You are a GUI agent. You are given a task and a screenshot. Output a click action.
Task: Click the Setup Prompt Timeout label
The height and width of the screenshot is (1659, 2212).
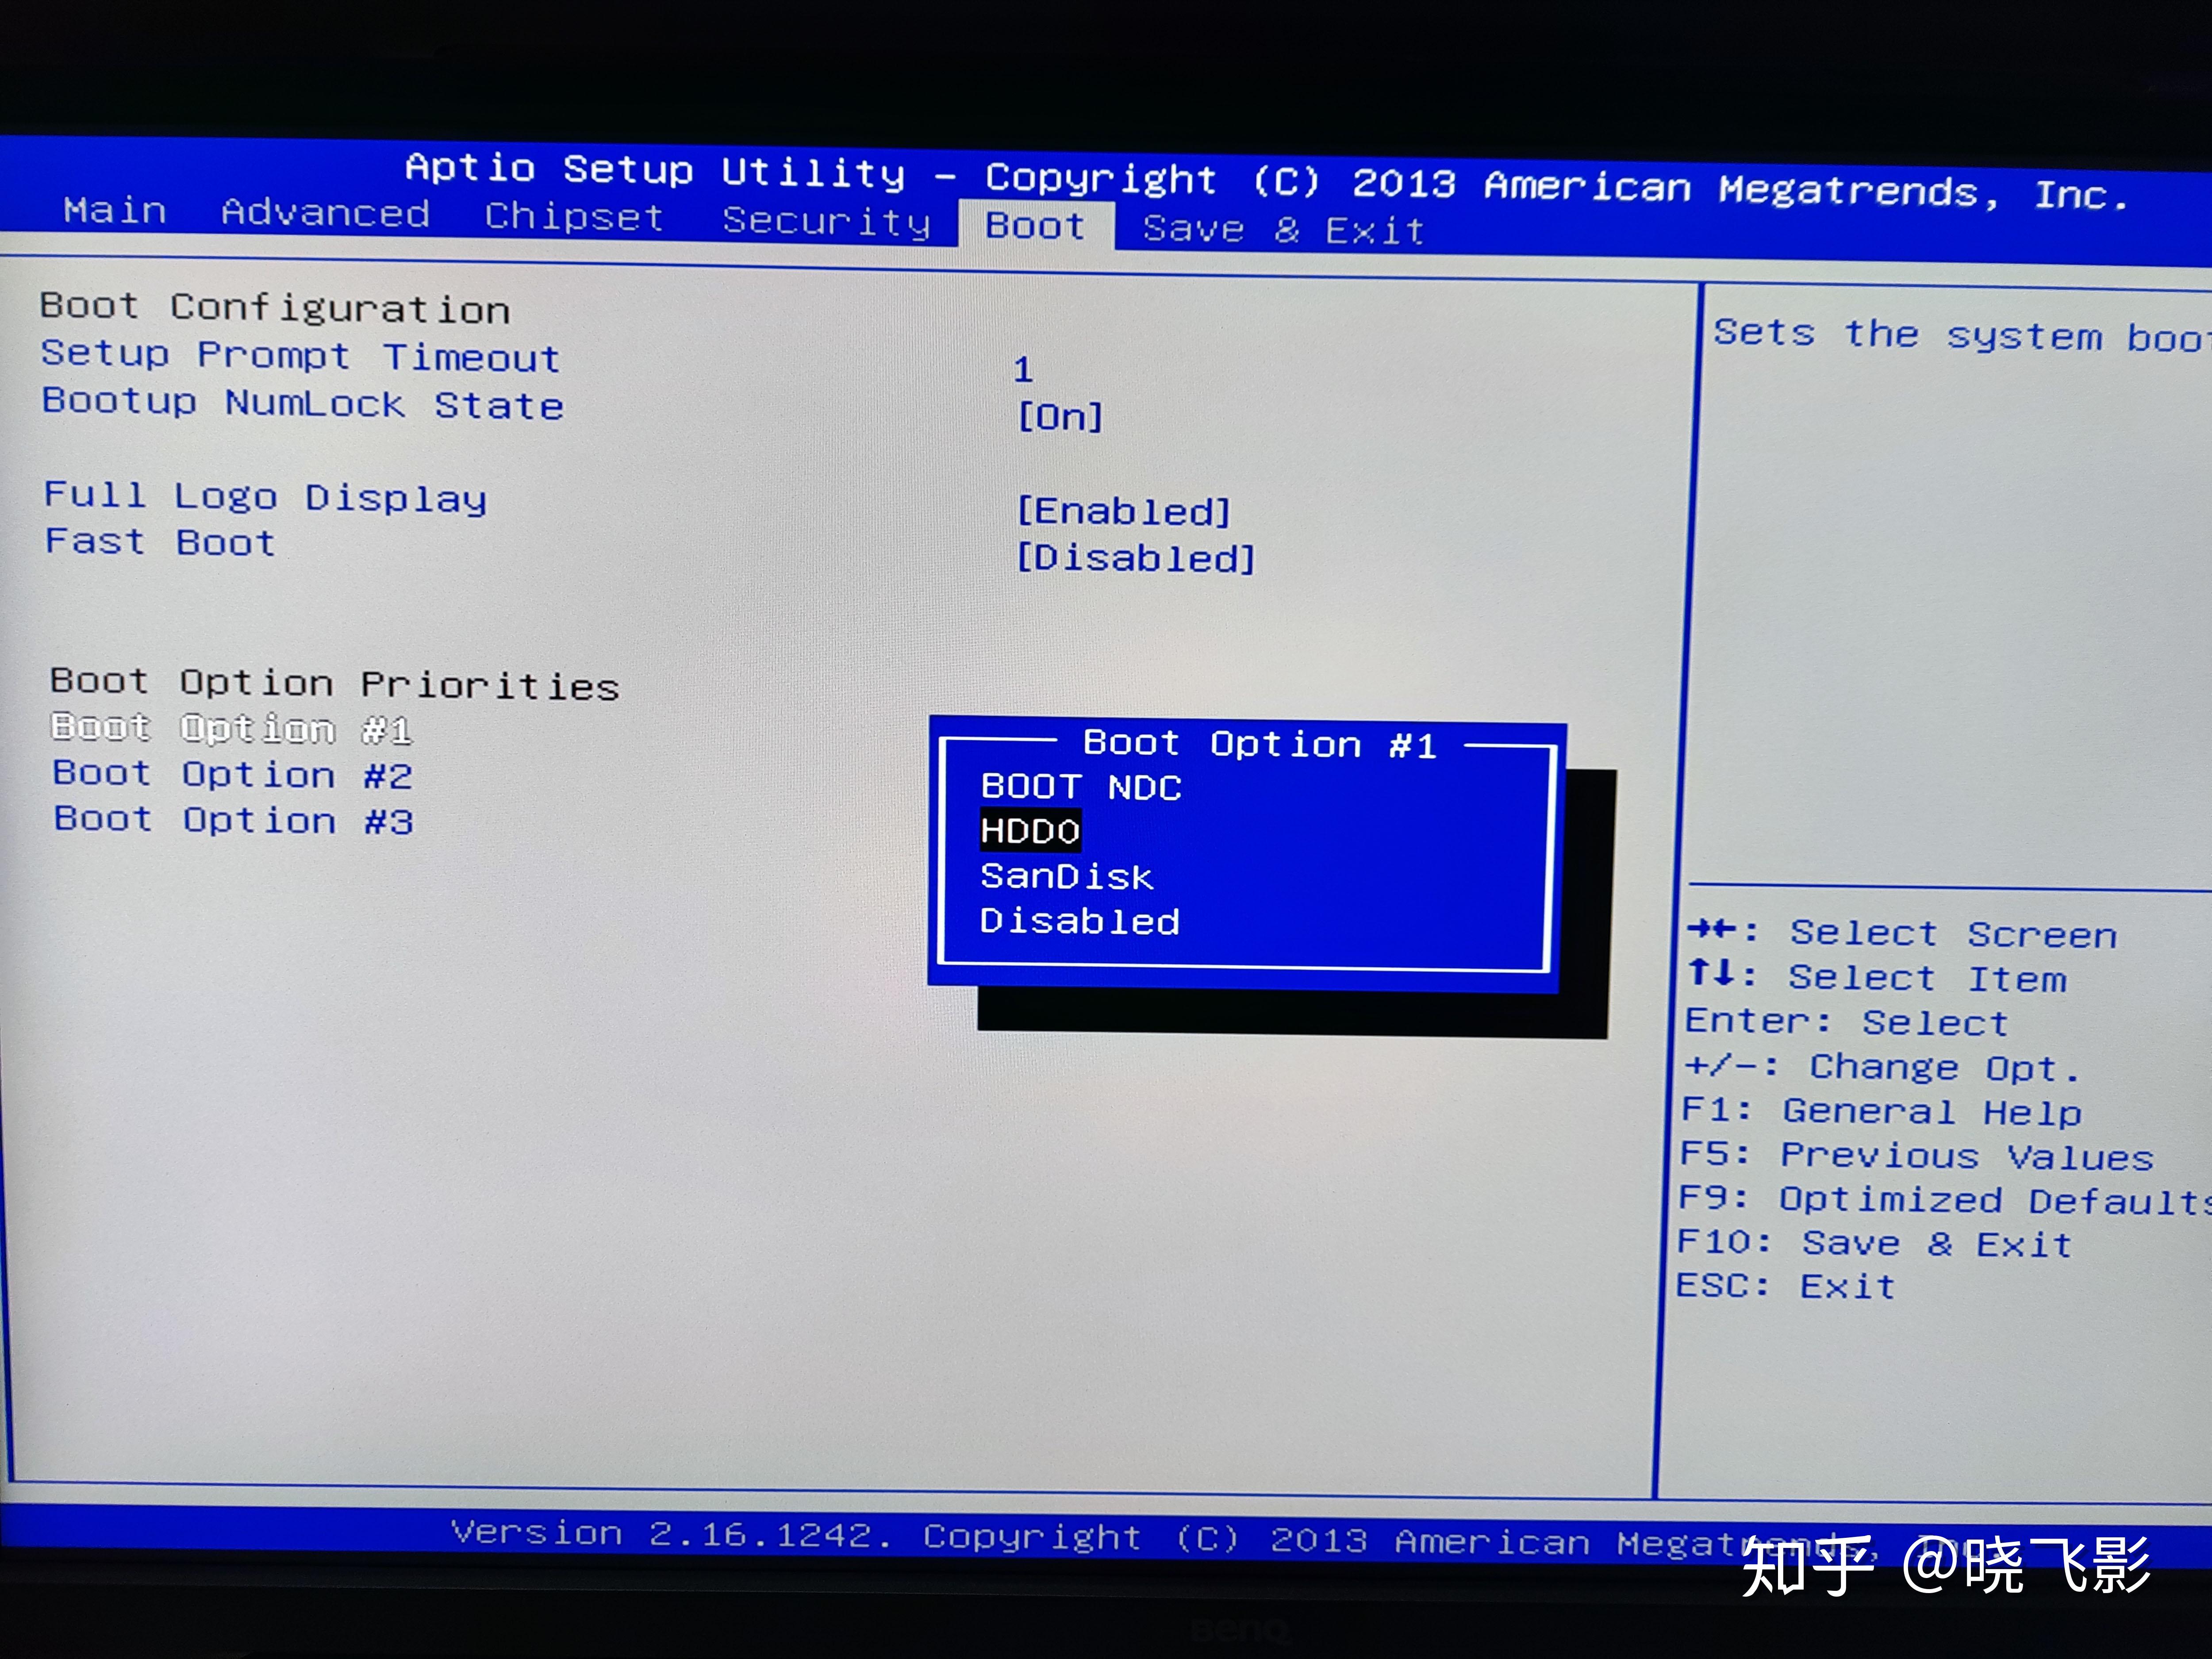pyautogui.click(x=300, y=356)
